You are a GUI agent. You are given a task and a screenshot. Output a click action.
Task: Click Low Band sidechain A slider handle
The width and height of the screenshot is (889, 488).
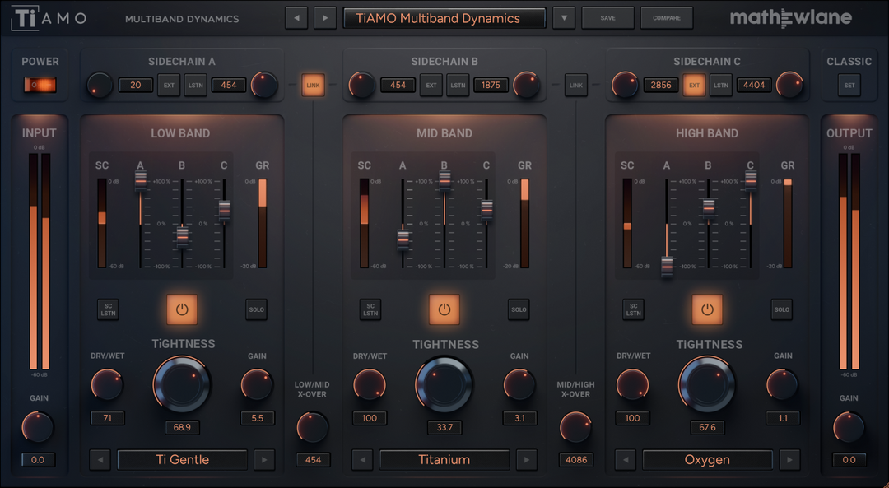141,181
